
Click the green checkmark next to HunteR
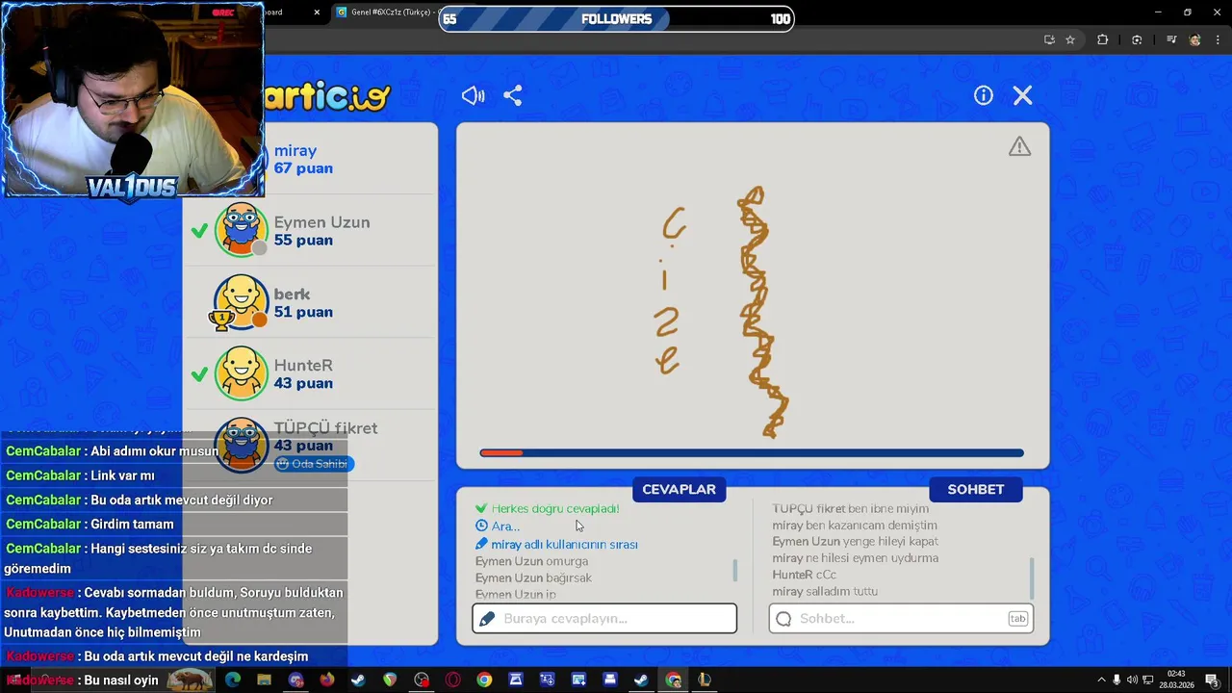click(x=199, y=374)
